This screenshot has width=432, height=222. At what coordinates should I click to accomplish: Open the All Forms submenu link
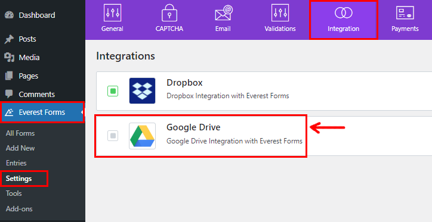pos(20,133)
